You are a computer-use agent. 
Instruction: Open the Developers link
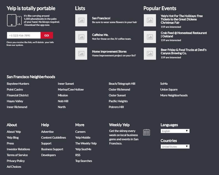[x=48, y=155]
